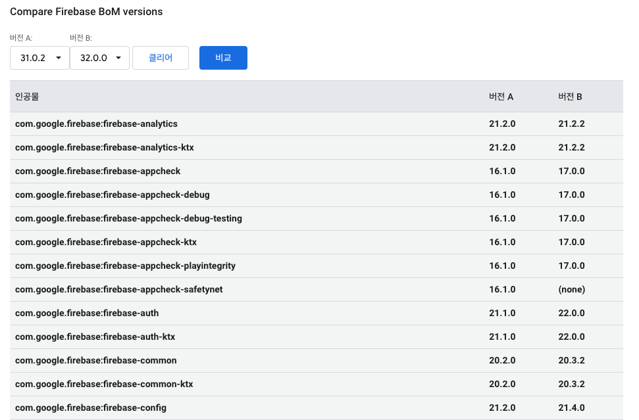Select the (none) value for firebase-appcheck-safetynet
This screenshot has width=639, height=420.
pyautogui.click(x=572, y=289)
